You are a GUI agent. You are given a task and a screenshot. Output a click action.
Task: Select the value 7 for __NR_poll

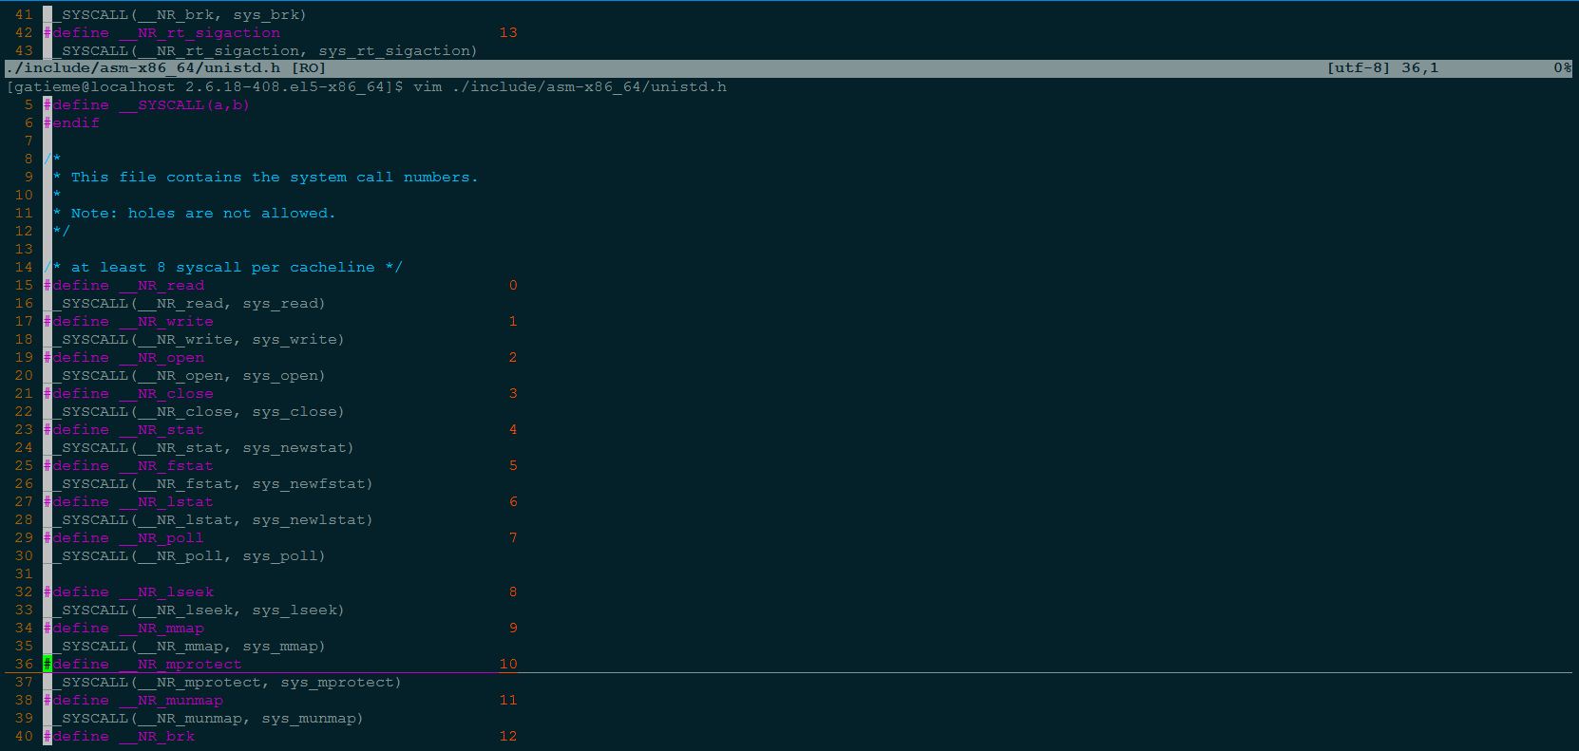pyautogui.click(x=513, y=537)
